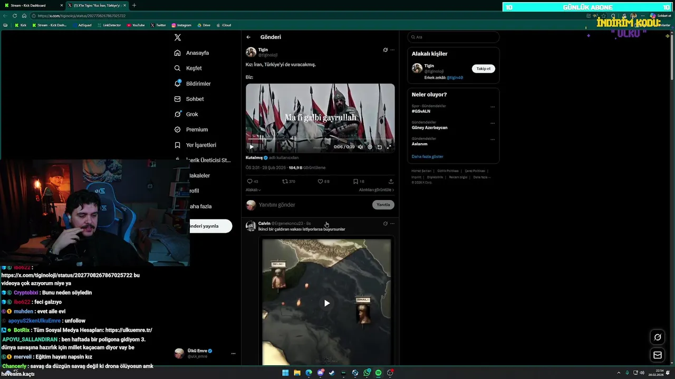Viewport: 675px width, 379px height.
Task: Open Sohbet messages
Action: (x=189, y=99)
